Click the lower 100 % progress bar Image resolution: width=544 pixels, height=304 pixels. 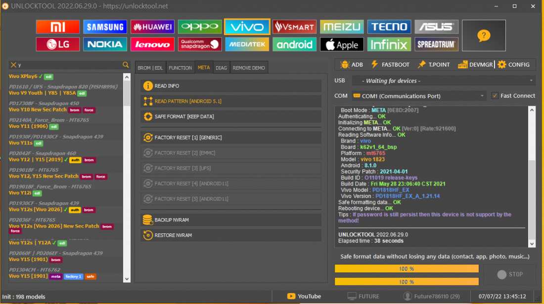[407, 281]
